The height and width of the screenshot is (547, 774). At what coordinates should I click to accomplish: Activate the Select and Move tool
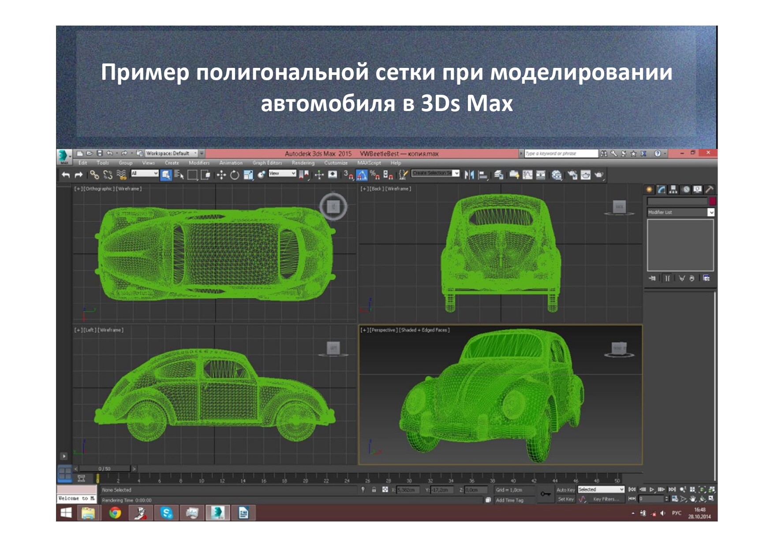tap(221, 175)
